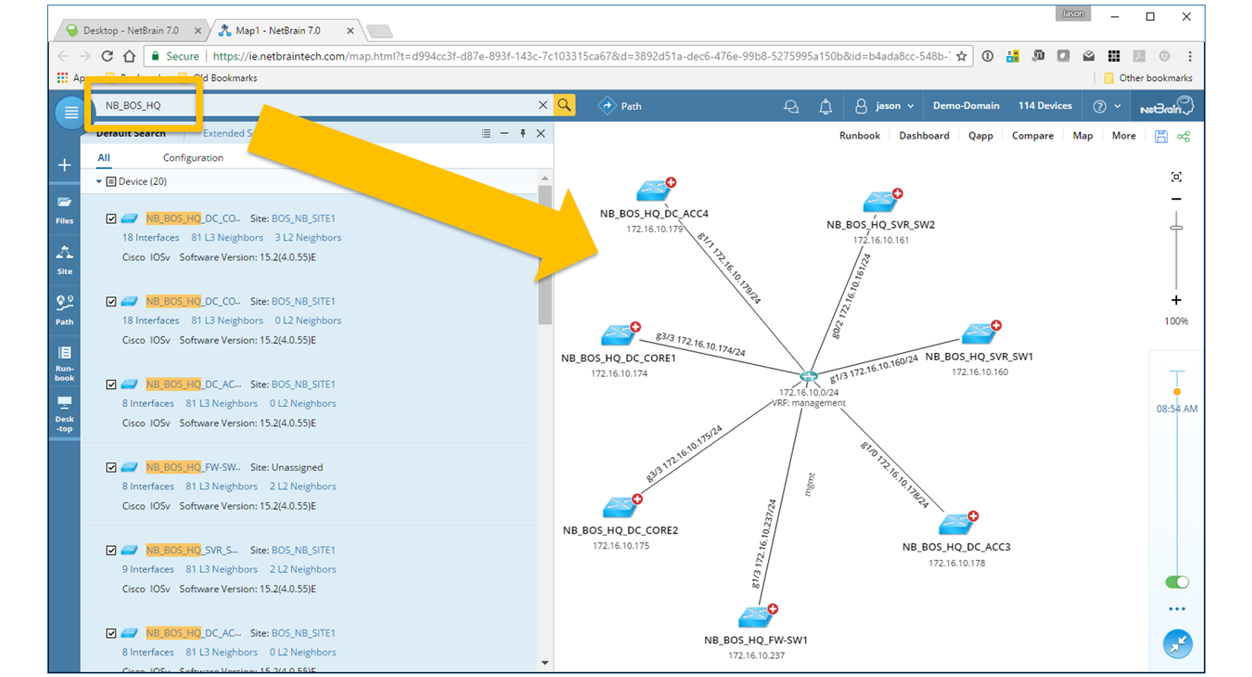Viewport: 1252px width, 677px height.
Task: Click the zoom out minus icon
Action: [x=1176, y=199]
